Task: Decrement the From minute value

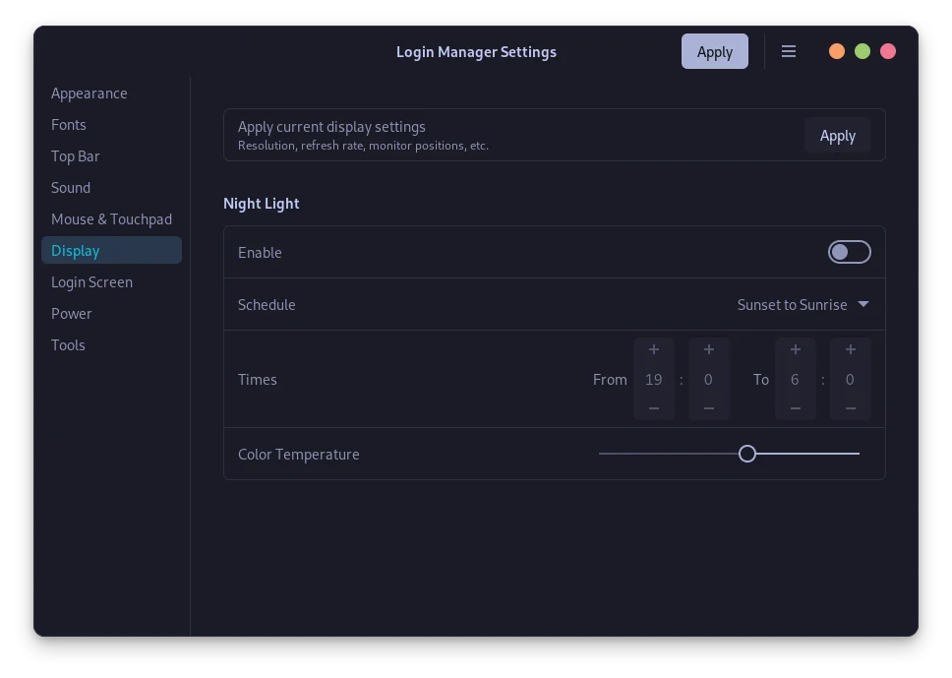Action: pos(708,409)
